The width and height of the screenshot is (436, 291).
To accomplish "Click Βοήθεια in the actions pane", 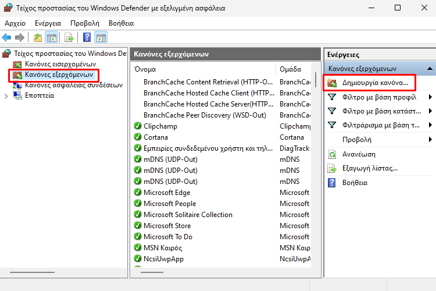I will [355, 183].
